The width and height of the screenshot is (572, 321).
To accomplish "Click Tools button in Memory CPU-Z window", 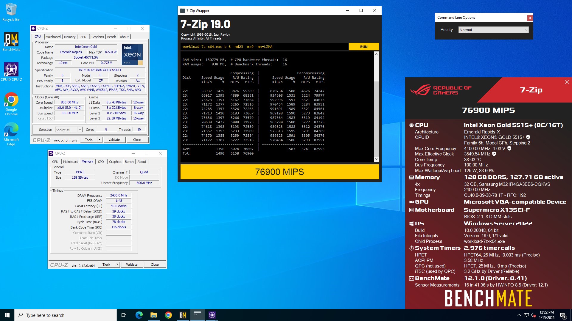I will [106, 265].
